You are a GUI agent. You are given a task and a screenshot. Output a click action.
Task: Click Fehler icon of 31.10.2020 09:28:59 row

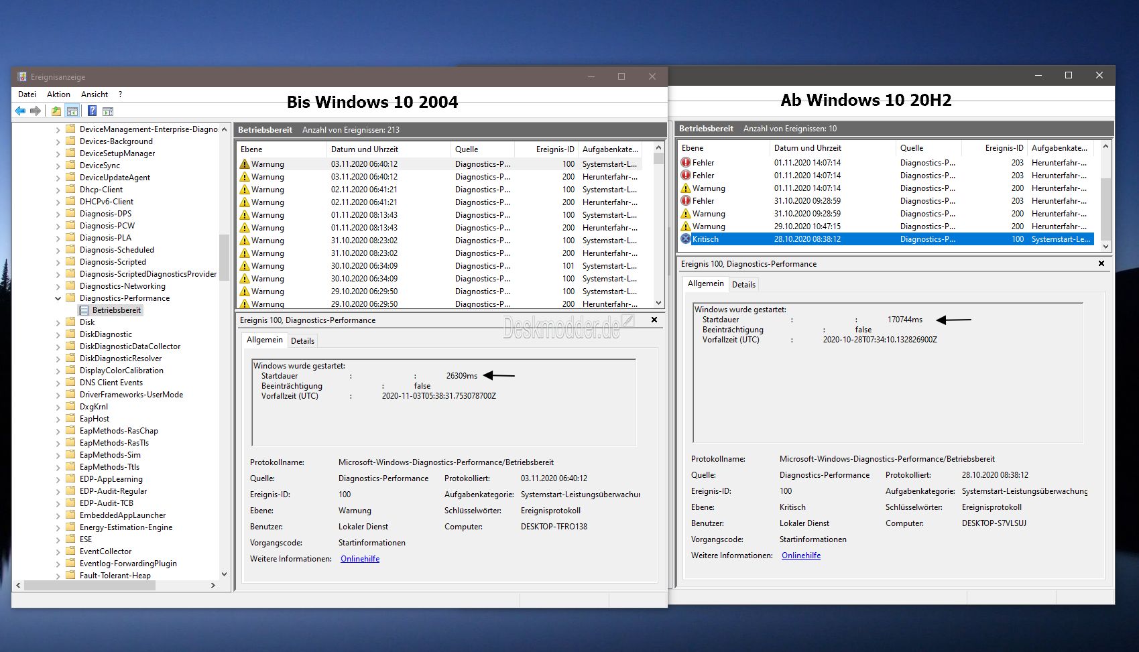(685, 200)
